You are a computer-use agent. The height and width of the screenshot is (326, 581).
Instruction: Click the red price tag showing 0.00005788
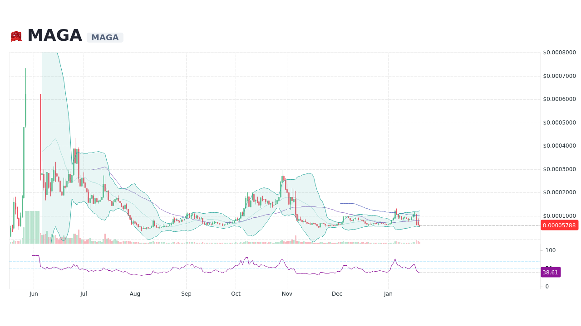(x=559, y=225)
